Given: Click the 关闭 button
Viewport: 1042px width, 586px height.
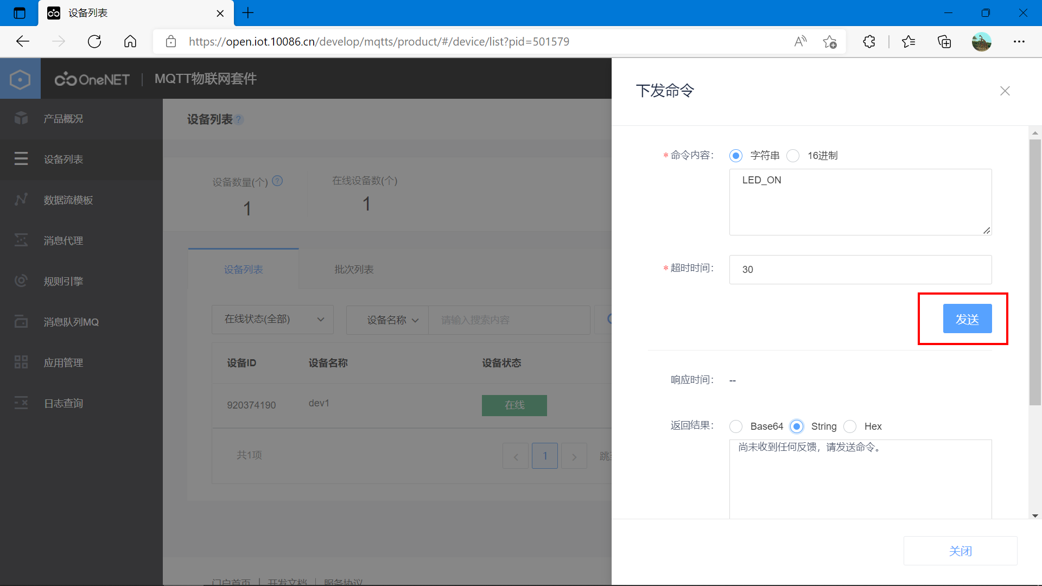Looking at the screenshot, I should (960, 551).
